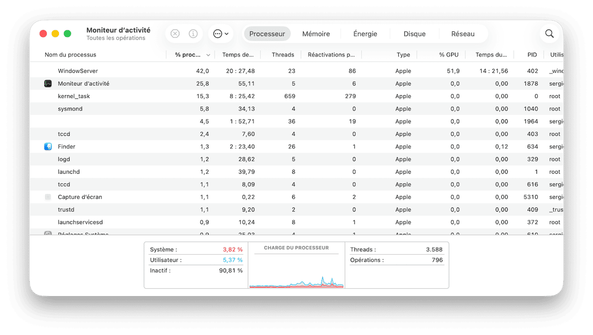Click the Inactif 90,81 % value

[x=231, y=271]
